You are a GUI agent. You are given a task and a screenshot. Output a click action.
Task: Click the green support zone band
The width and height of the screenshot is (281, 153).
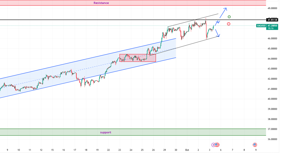coord(178,132)
